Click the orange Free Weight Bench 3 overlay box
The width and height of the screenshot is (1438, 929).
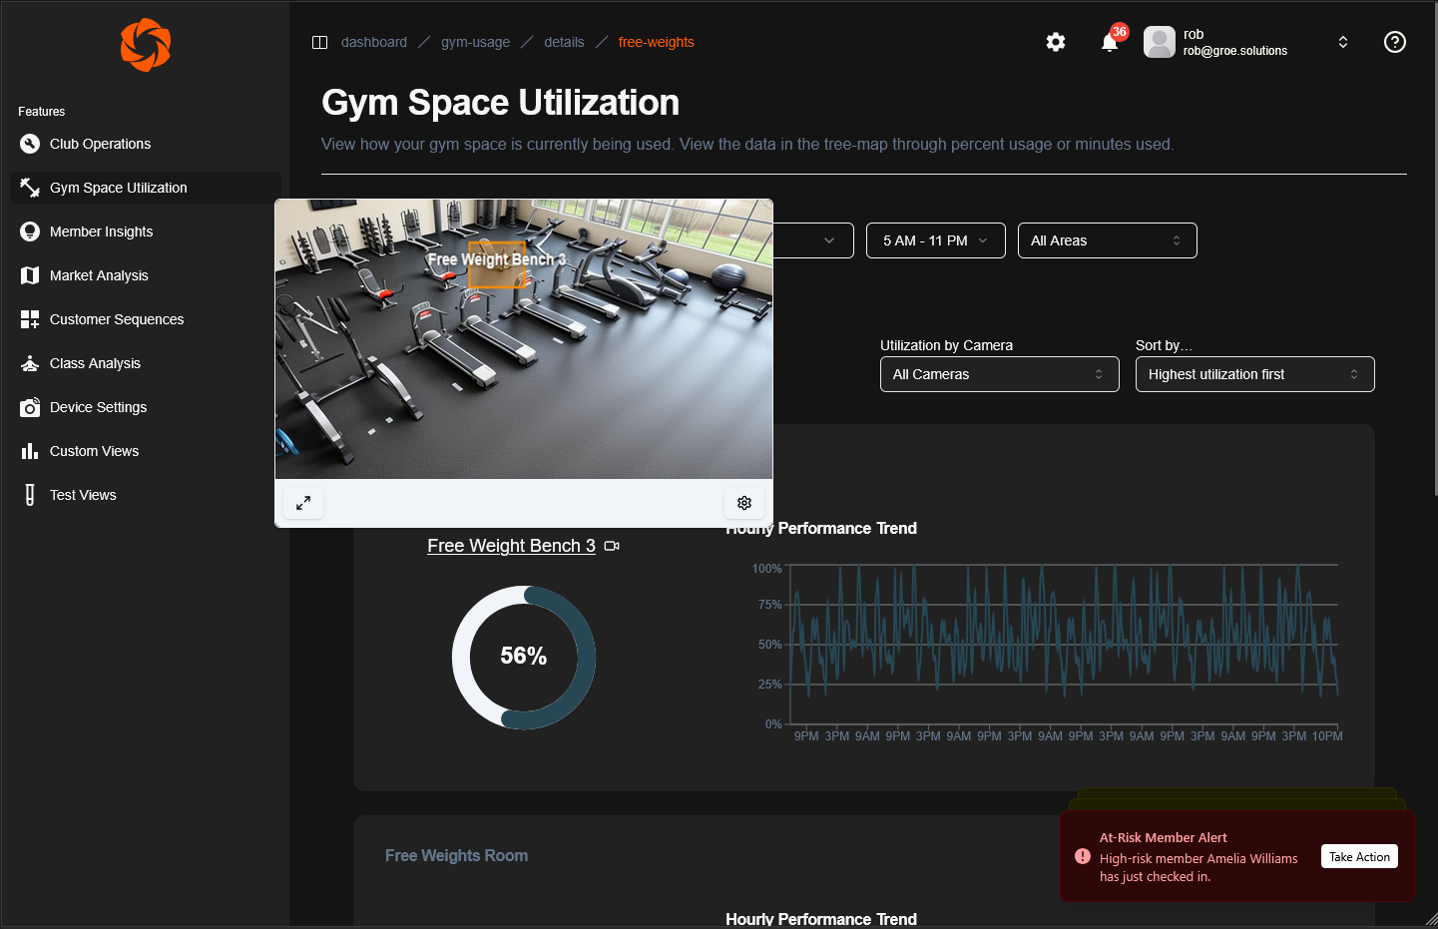coord(497,265)
